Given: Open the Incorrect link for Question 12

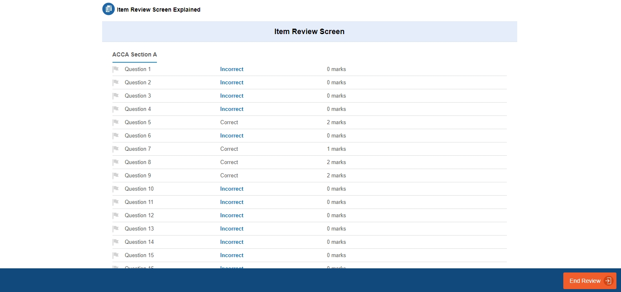Looking at the screenshot, I should click(232, 216).
